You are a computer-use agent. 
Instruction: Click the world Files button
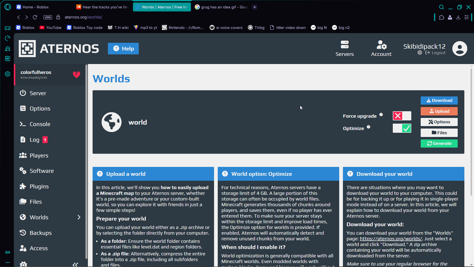tap(439, 133)
